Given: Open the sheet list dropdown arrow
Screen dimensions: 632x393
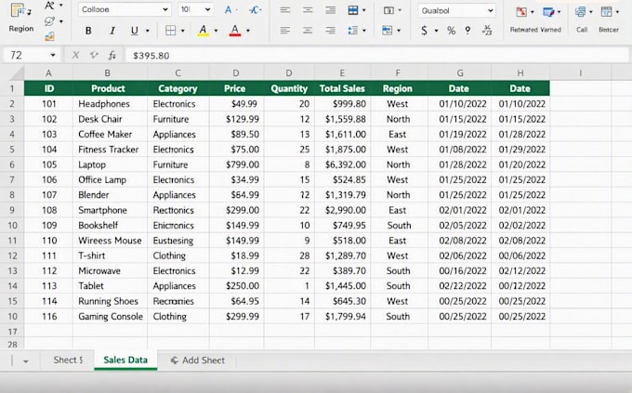Looking at the screenshot, I should (x=26, y=361).
